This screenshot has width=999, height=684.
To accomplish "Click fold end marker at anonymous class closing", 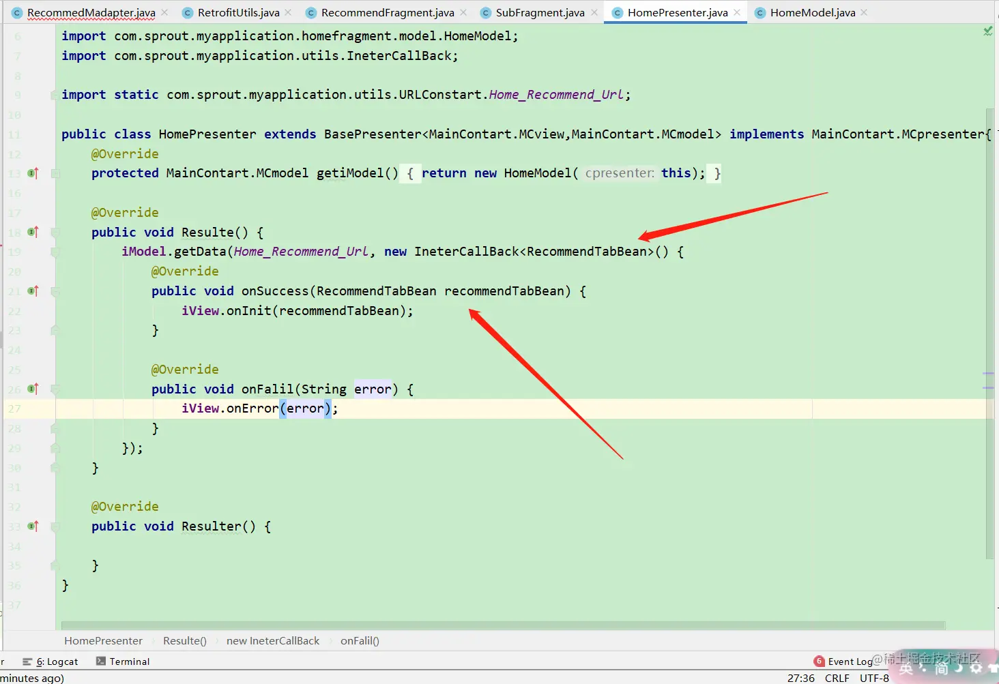I will 55,448.
